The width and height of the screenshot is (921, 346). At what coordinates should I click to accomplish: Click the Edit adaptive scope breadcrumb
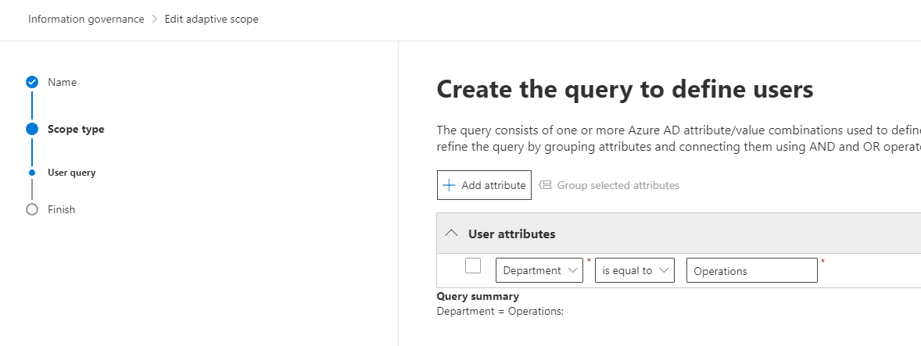[211, 19]
